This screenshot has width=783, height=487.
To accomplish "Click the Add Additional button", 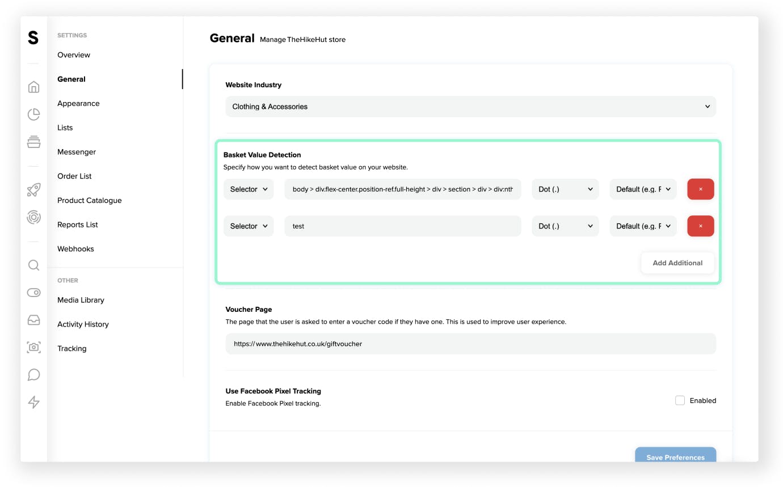I will [x=677, y=262].
